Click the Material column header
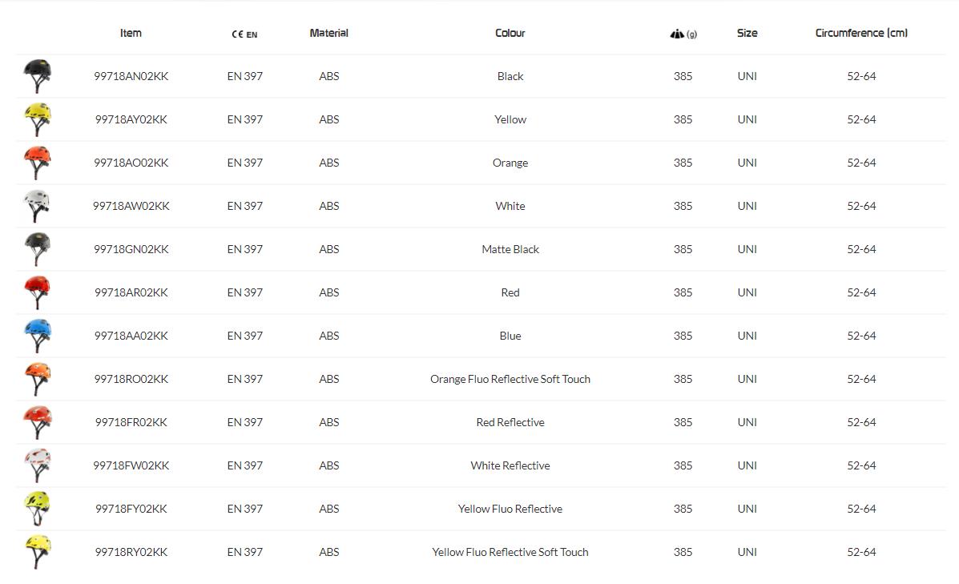This screenshot has width=959, height=584. tap(328, 33)
